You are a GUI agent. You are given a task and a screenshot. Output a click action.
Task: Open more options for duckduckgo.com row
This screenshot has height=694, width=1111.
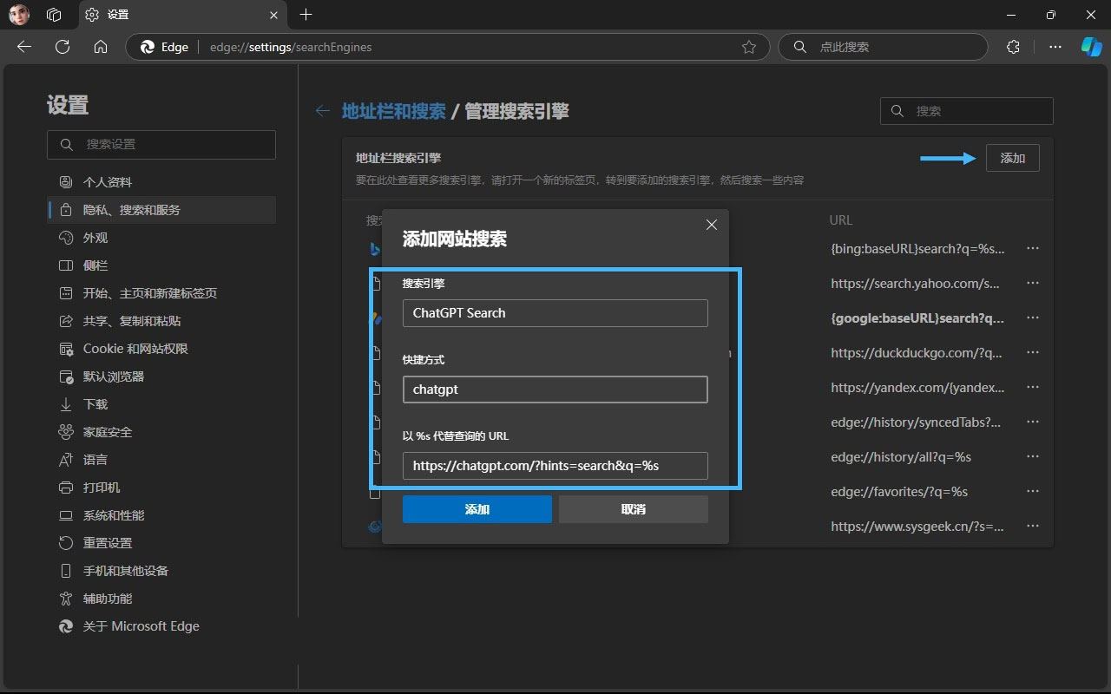tap(1033, 352)
